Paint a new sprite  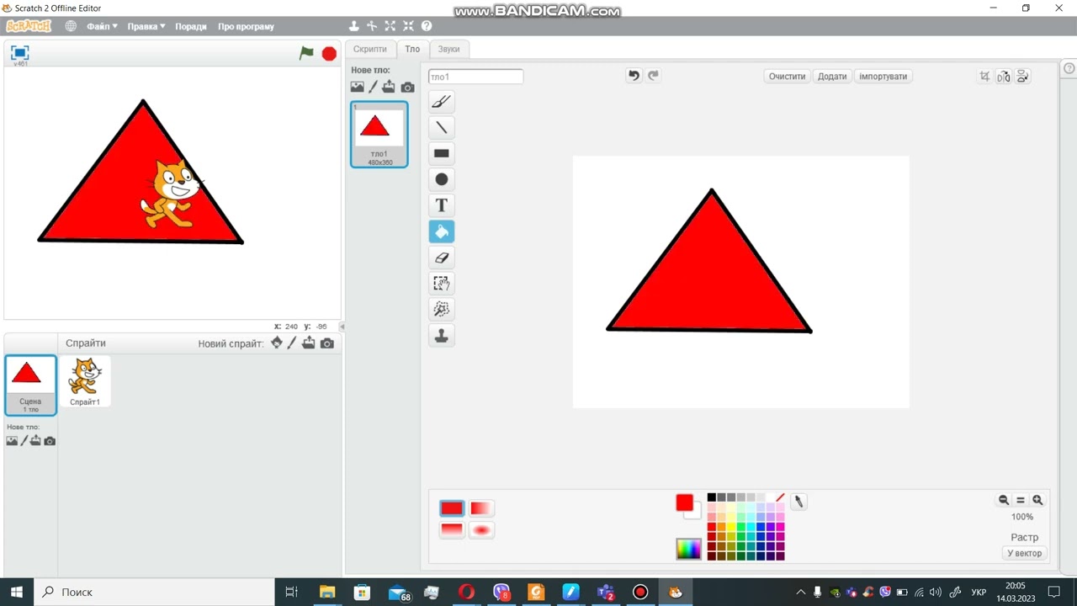[x=292, y=343]
